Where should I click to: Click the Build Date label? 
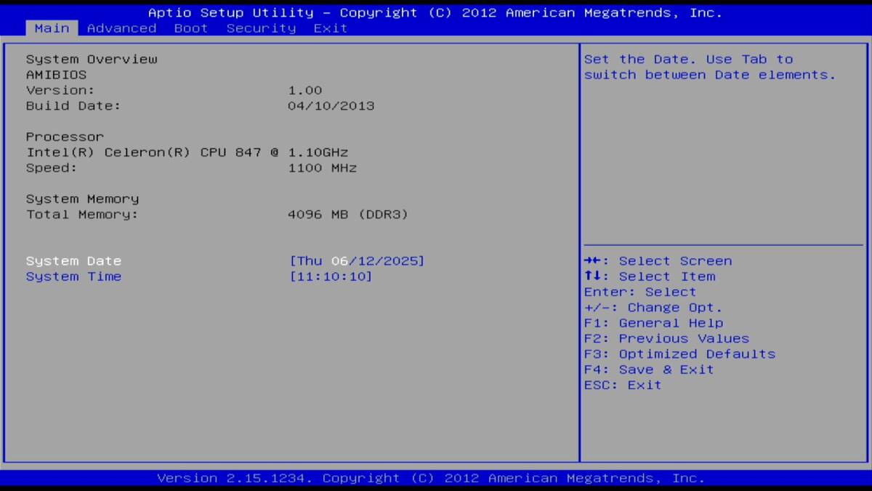(x=73, y=105)
